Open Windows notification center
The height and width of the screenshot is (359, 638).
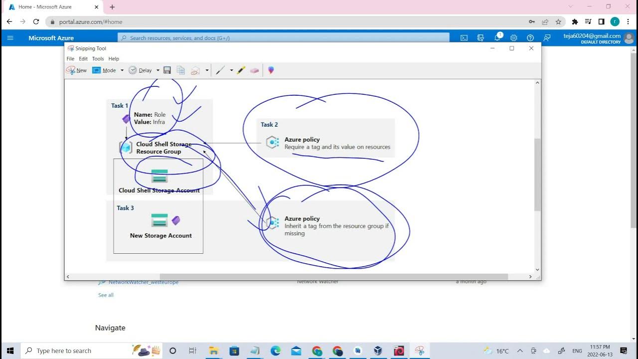click(624, 351)
